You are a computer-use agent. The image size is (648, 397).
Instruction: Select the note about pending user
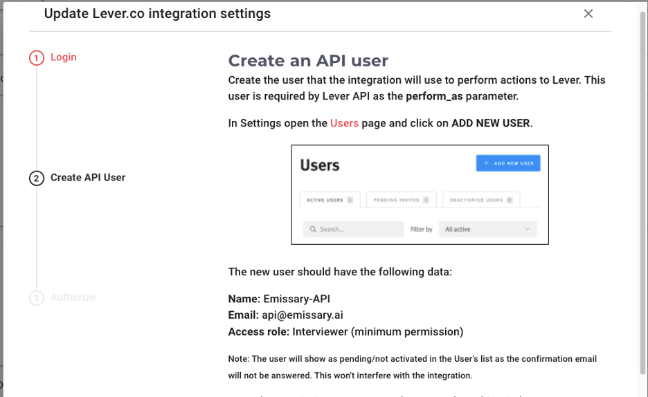coord(413,367)
